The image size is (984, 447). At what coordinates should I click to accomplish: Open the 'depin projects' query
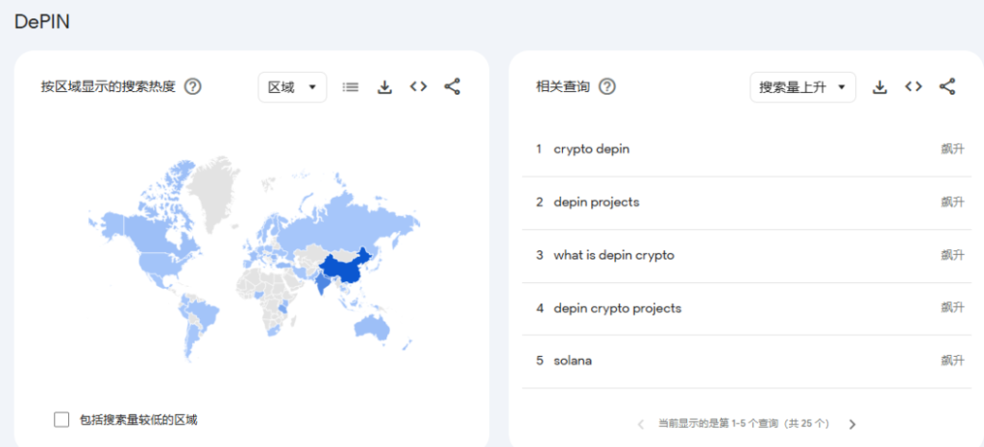point(596,202)
